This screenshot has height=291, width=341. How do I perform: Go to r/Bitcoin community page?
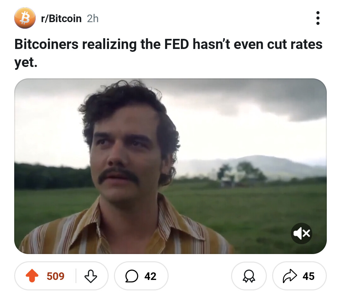tap(61, 19)
